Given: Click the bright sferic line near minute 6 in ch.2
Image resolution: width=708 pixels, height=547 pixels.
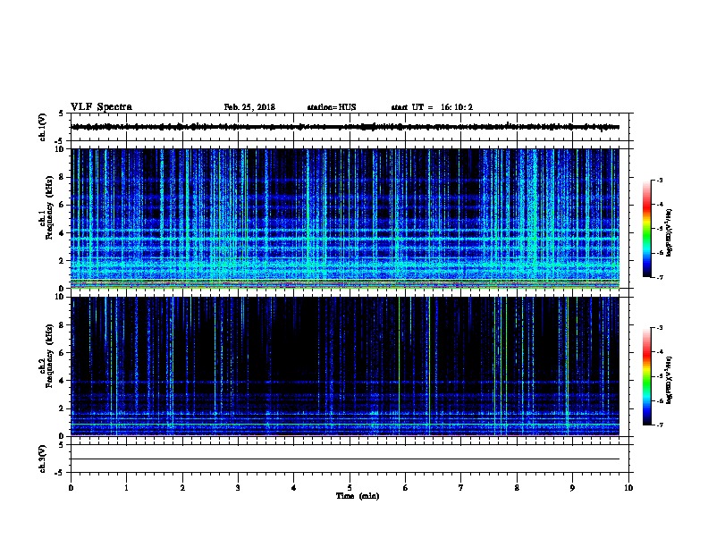Looking at the screenshot, I should coord(400,366).
